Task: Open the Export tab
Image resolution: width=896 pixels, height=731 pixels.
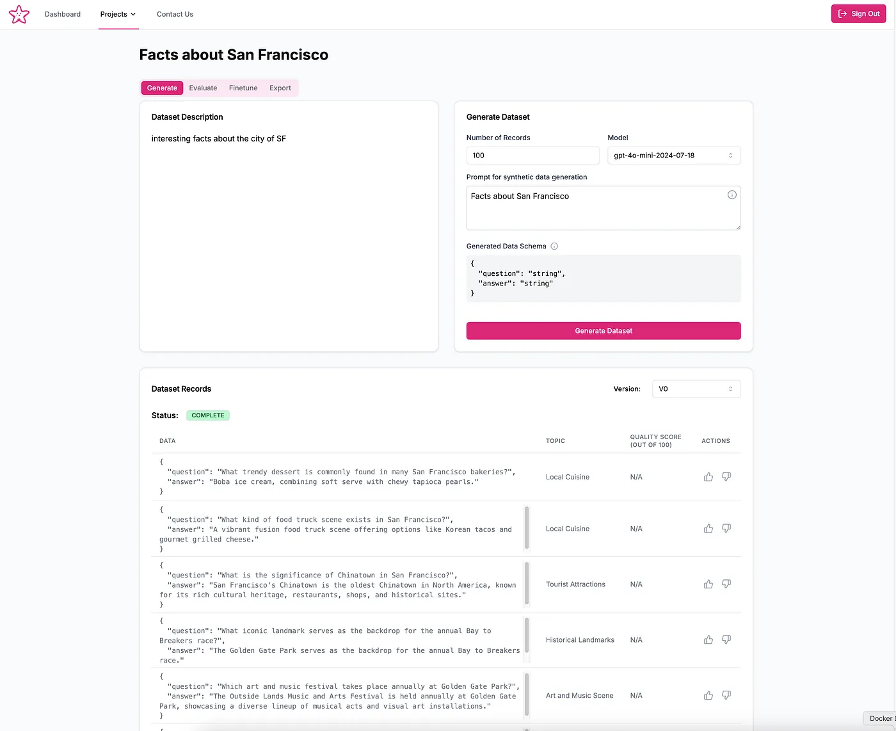Action: [x=280, y=88]
